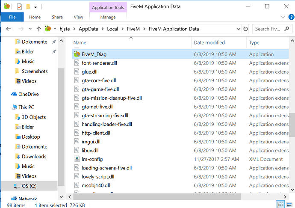Click the FiveM breadcrumb
The height and width of the screenshot is (208, 295).
[133, 29]
